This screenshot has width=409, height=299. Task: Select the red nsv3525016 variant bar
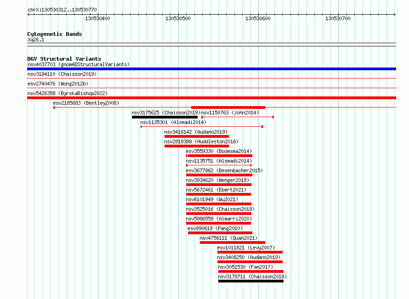[219, 214]
